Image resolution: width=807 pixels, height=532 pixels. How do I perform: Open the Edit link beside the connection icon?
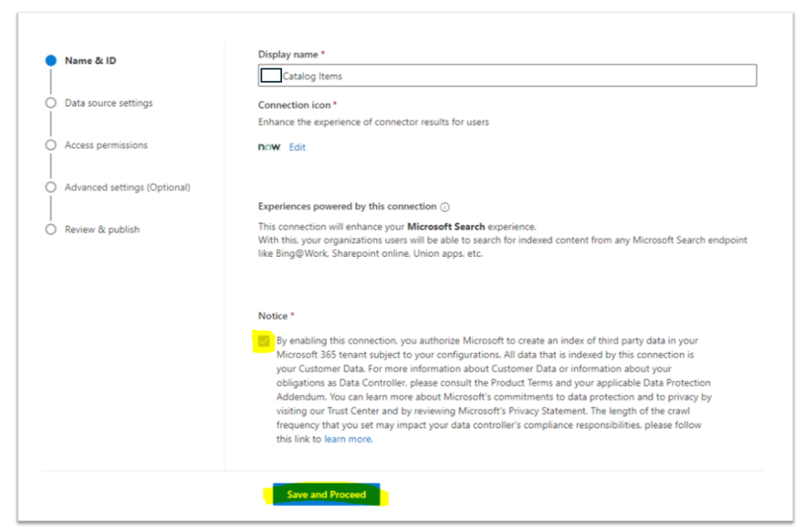(x=297, y=147)
